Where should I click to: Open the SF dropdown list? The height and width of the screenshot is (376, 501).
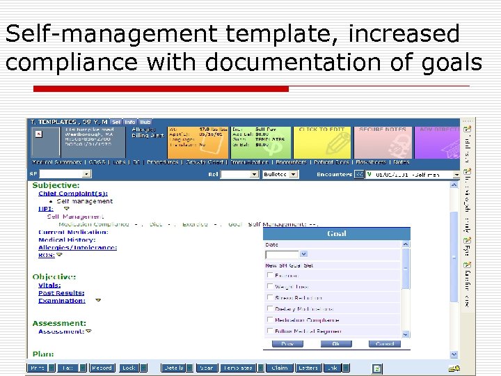coord(86,174)
